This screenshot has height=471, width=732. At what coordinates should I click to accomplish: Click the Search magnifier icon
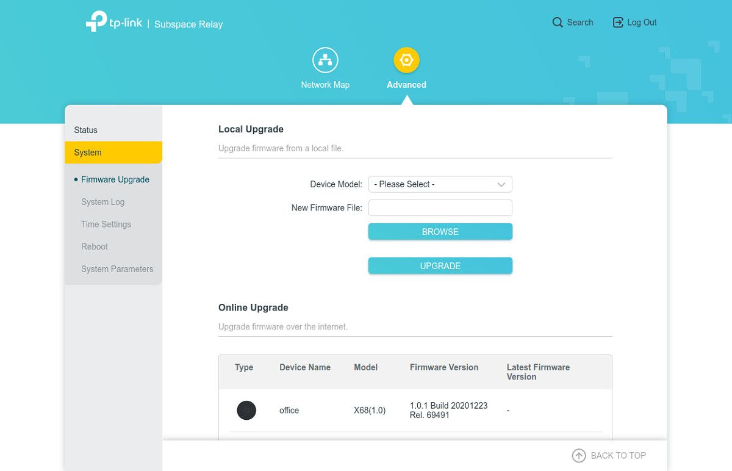pyautogui.click(x=558, y=23)
